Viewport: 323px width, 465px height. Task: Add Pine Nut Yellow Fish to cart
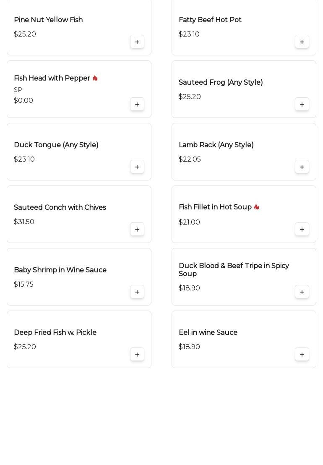137,42
